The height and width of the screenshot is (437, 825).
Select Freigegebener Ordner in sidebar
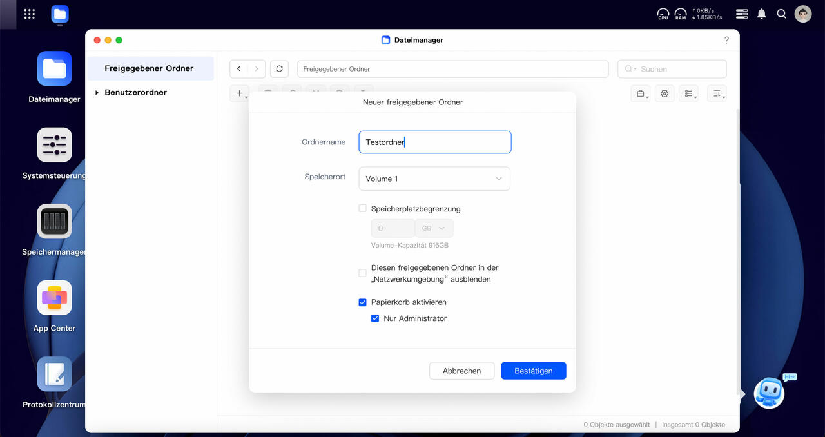(x=149, y=68)
